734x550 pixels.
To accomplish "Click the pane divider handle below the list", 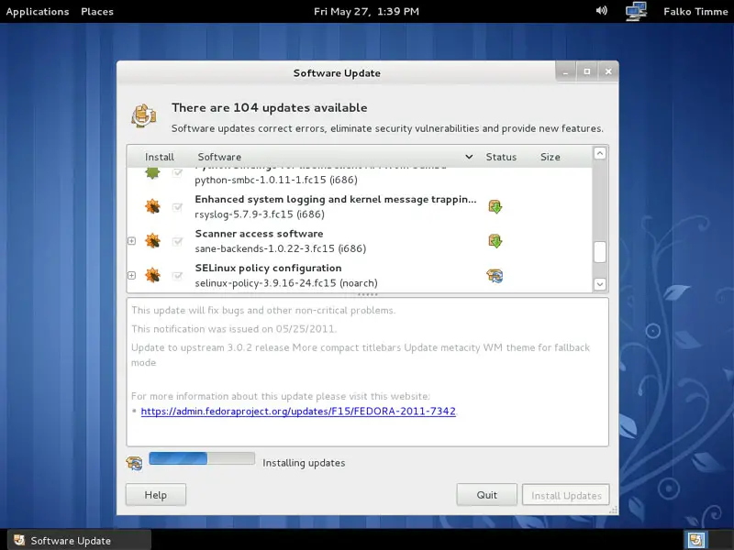I will [x=368, y=294].
